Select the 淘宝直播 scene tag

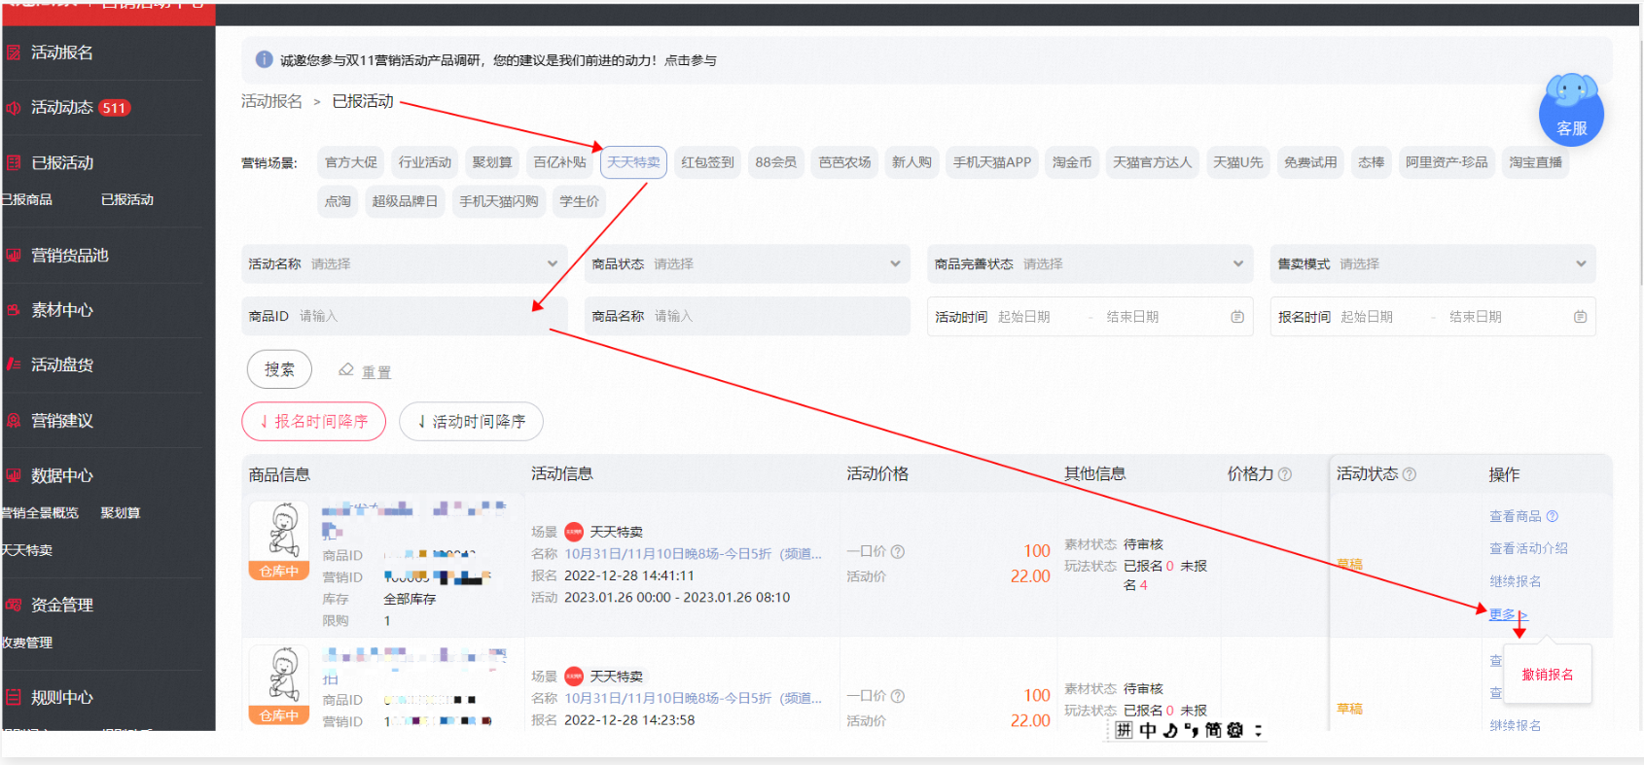[1536, 162]
